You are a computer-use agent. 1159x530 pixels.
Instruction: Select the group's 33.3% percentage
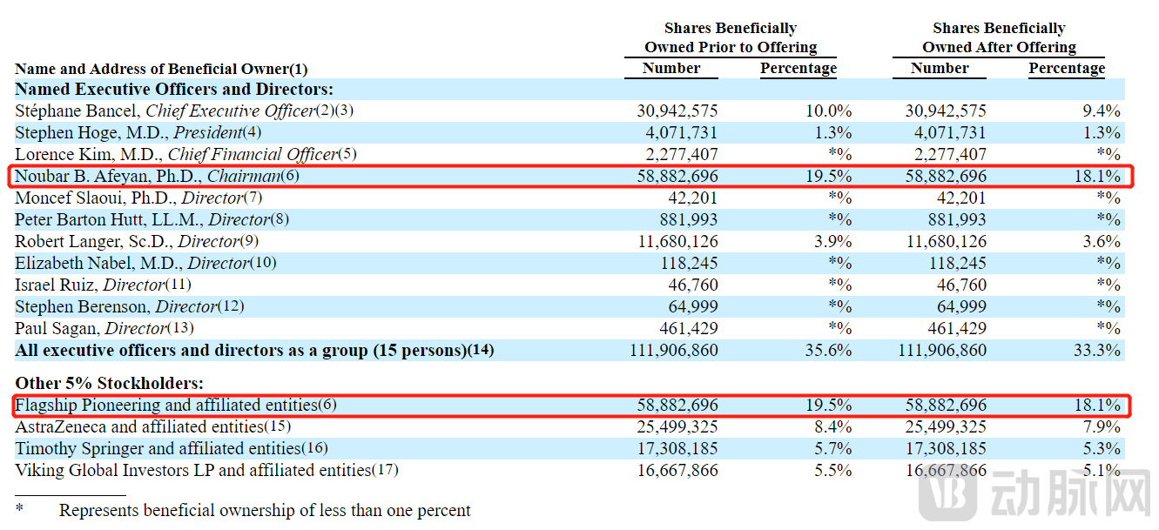tap(1097, 350)
